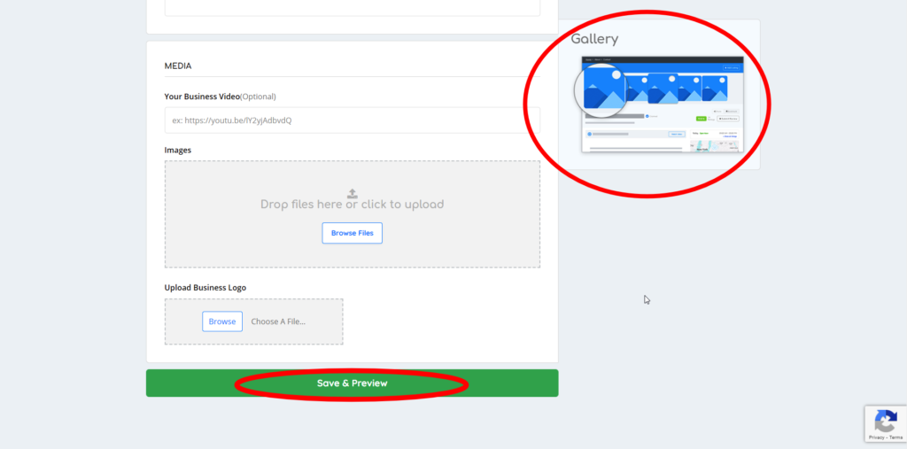Submit the form with Save & Preview
This screenshot has width=907, height=449.
pos(352,383)
